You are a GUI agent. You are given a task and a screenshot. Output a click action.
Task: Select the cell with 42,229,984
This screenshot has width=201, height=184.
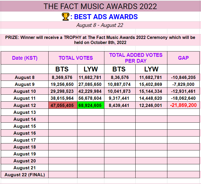coord(91,91)
